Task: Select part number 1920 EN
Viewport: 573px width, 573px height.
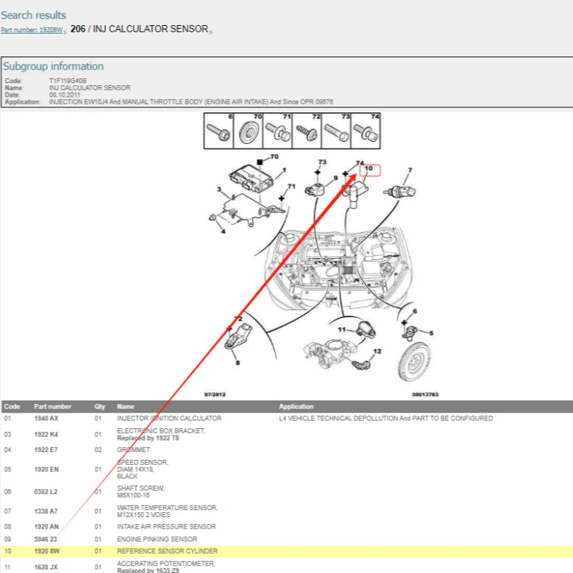Action: tap(47, 470)
